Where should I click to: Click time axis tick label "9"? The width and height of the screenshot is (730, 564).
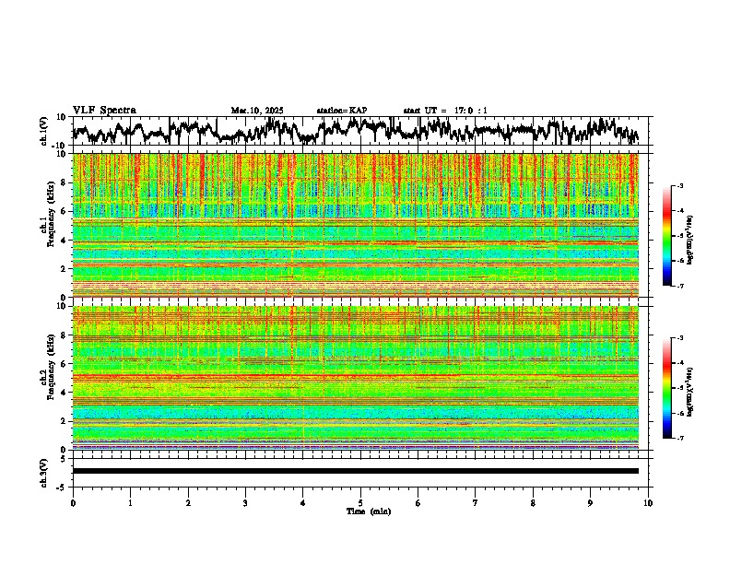tap(590, 503)
